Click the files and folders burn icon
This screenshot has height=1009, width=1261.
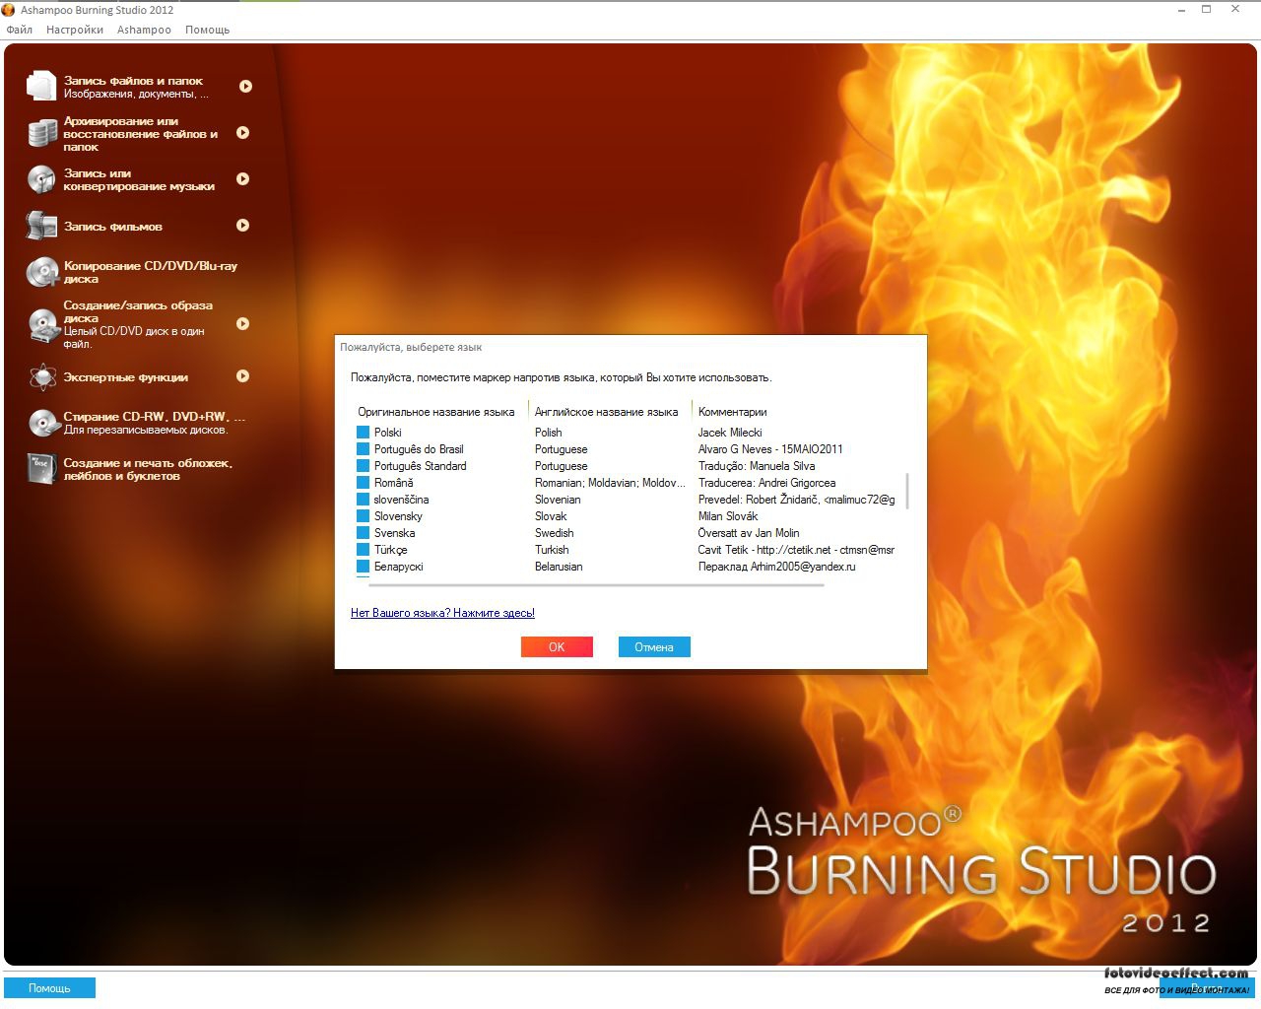[41, 86]
